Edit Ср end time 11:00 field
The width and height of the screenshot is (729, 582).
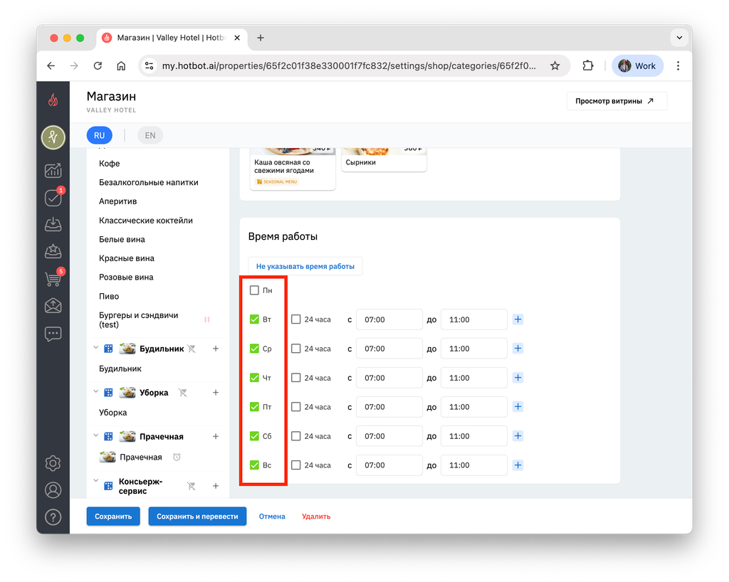(473, 349)
